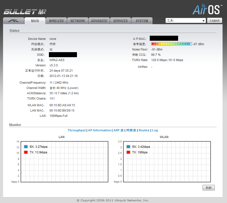Click the red WLAN TX legend square
The width and height of the screenshot is (227, 203).
(128, 152)
